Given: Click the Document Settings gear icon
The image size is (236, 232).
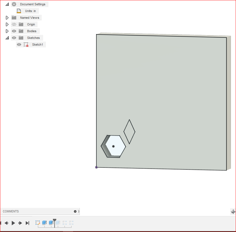Looking at the screenshot, I should (14, 4).
